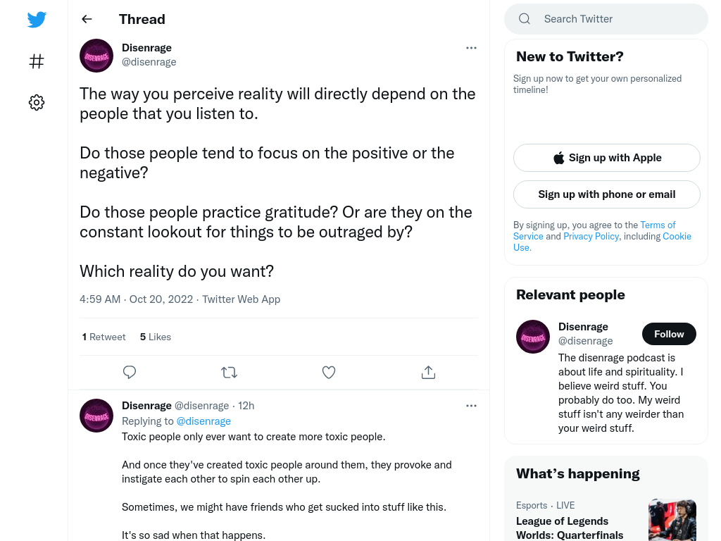Screen dimensions: 721x541
Task: Reply to the main tweet
Action: (130, 372)
